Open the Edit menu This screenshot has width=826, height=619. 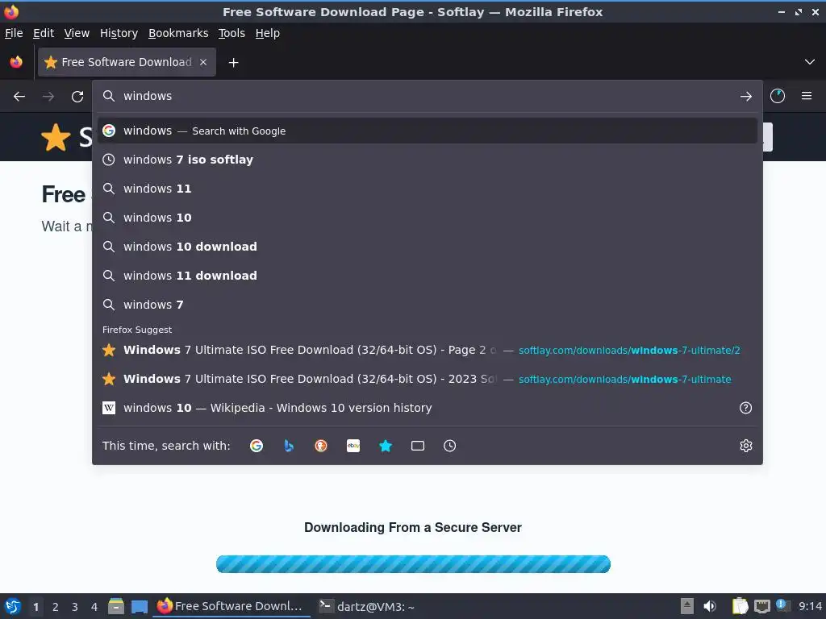pyautogui.click(x=44, y=33)
